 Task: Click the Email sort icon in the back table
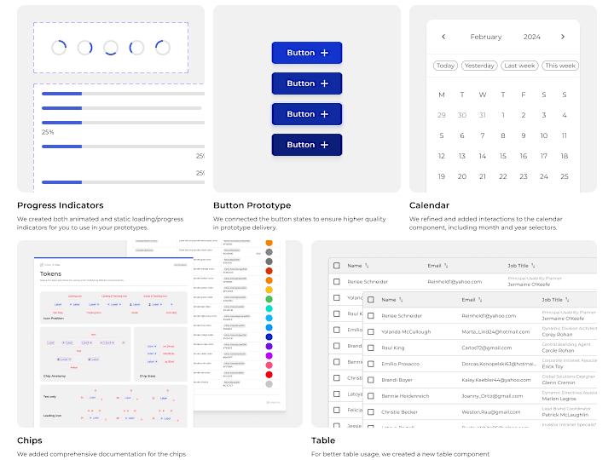tap(446, 266)
